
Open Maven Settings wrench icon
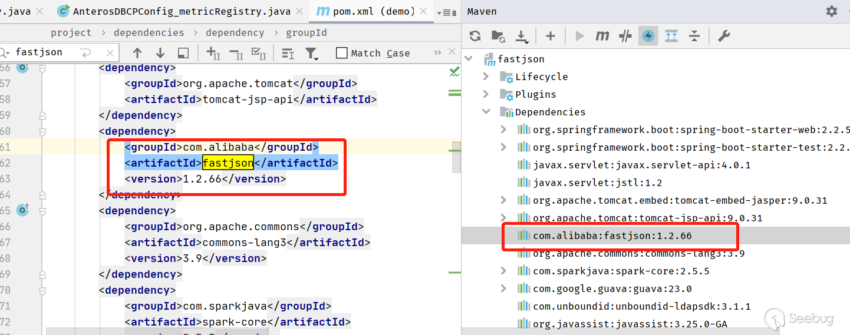point(724,37)
